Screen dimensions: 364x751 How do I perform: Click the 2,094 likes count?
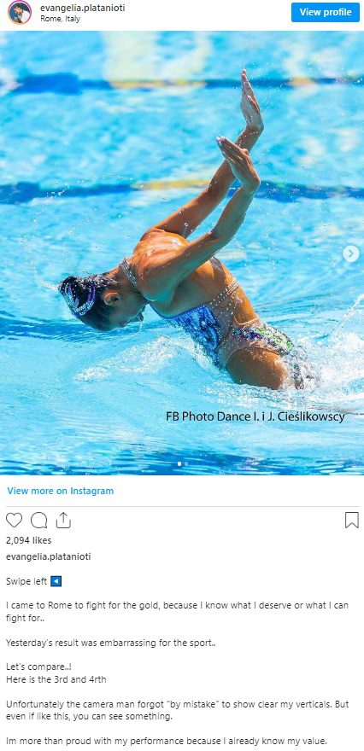(29, 540)
